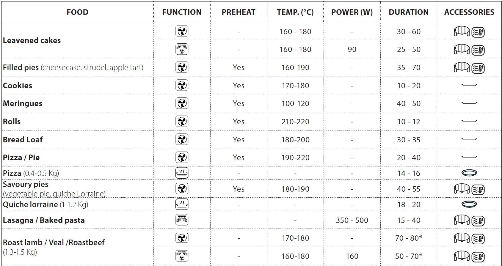Click the ACCESSORIES column header
Screen dimensions: 502x266
[x=469, y=12]
